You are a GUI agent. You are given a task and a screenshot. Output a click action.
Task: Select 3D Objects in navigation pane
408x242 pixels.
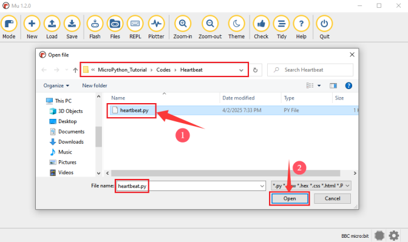tap(66, 111)
